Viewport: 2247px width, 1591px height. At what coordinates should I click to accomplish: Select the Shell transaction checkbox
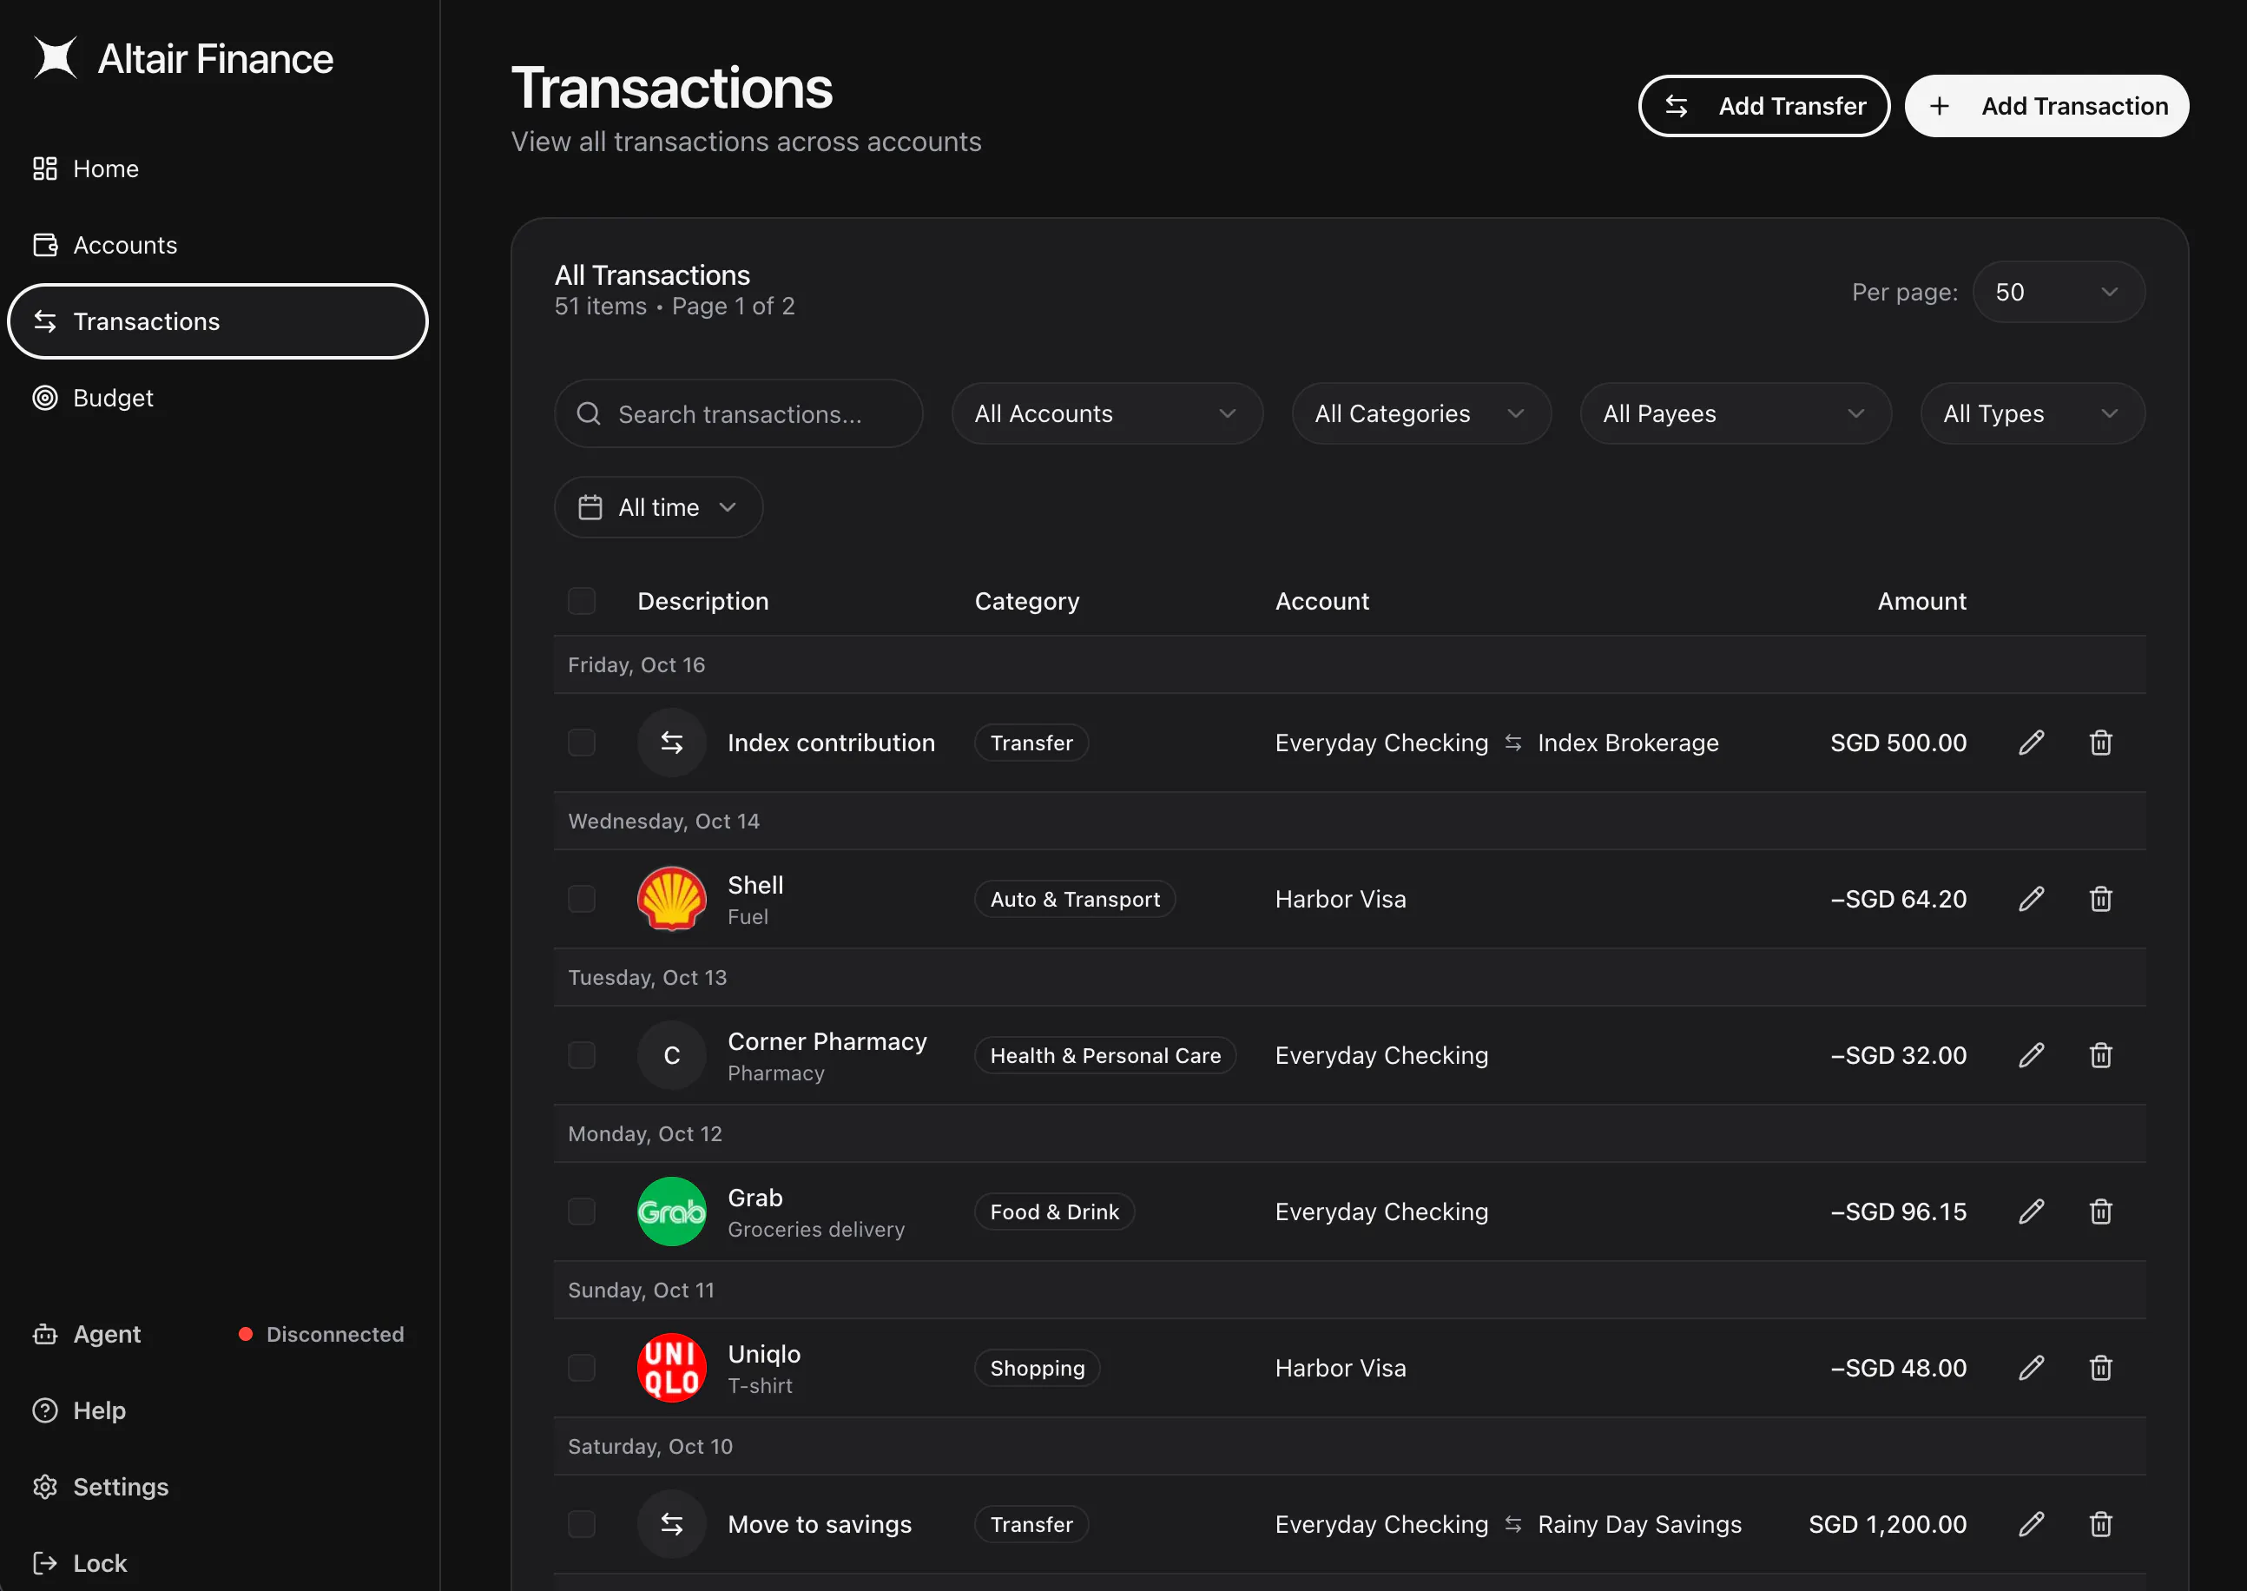pos(582,900)
